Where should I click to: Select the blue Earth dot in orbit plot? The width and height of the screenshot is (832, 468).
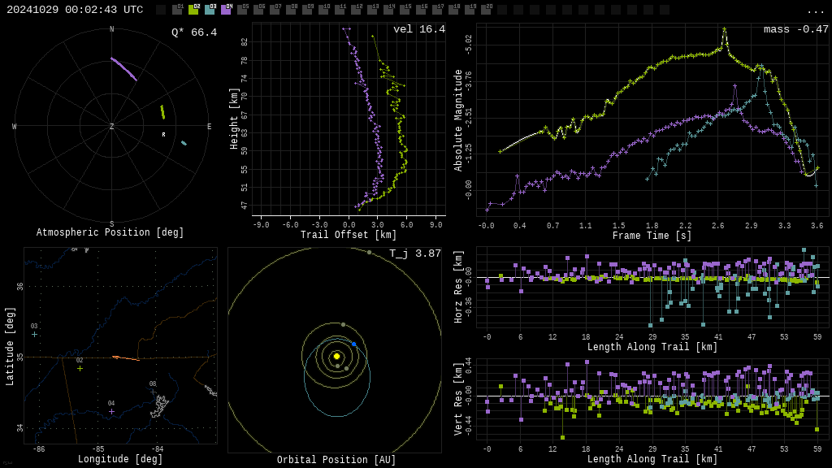[354, 344]
